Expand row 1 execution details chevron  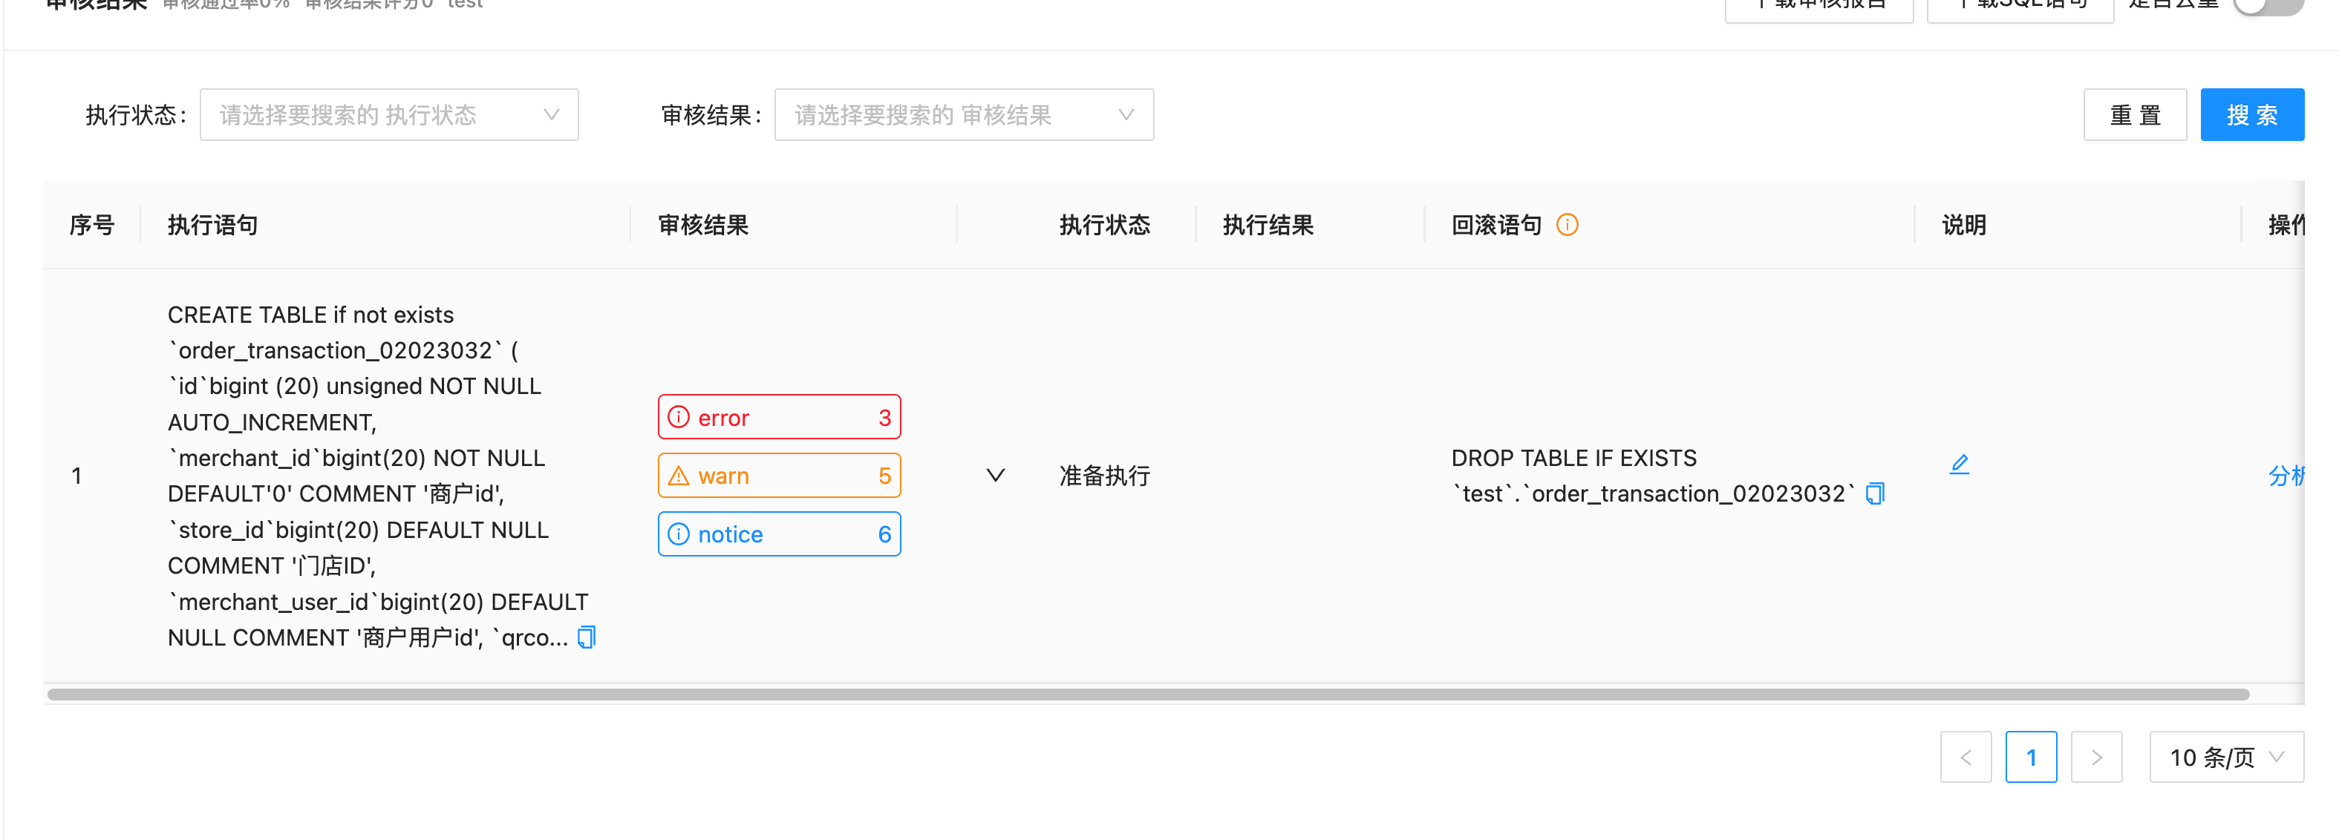pyautogui.click(x=995, y=474)
